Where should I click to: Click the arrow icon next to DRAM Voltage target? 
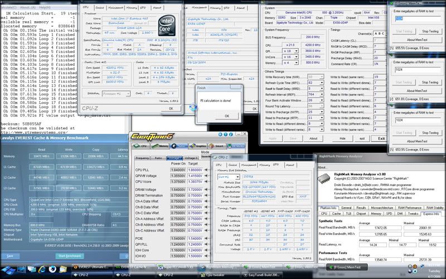coord(206,190)
